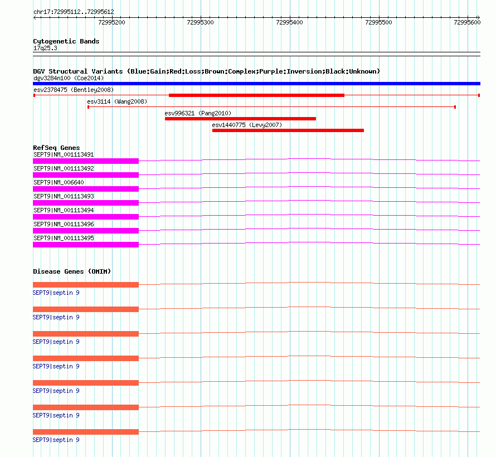Click the 72995500 ruler coordinate

pos(378,22)
